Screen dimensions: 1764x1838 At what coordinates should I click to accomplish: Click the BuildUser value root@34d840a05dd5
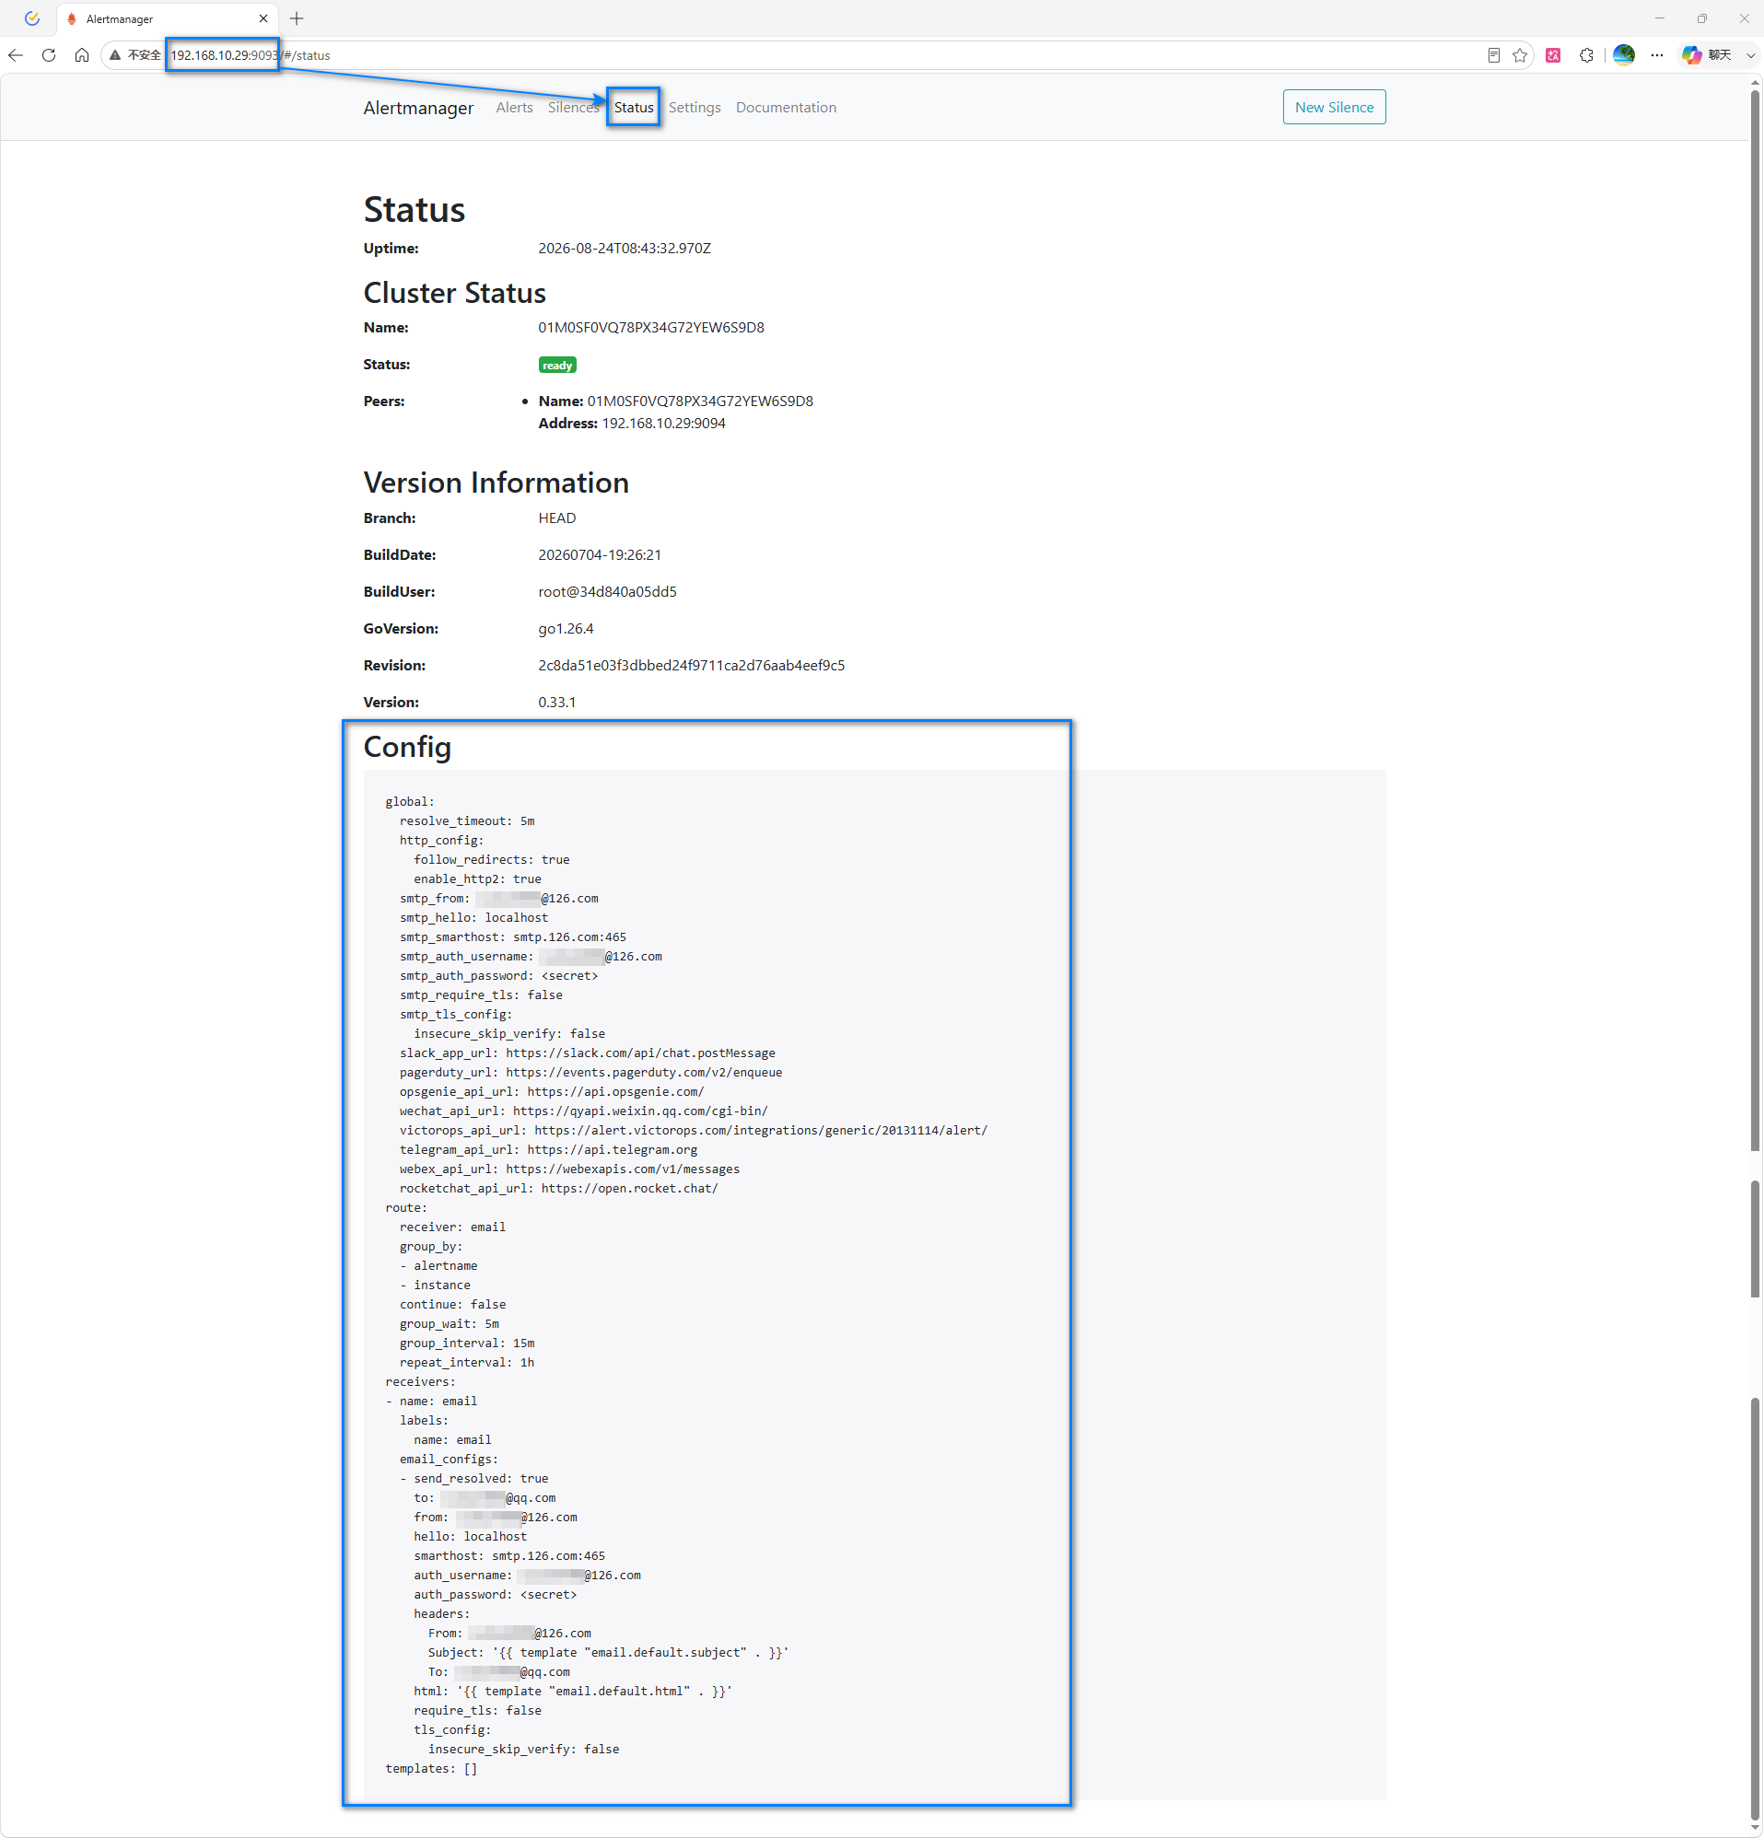point(607,592)
